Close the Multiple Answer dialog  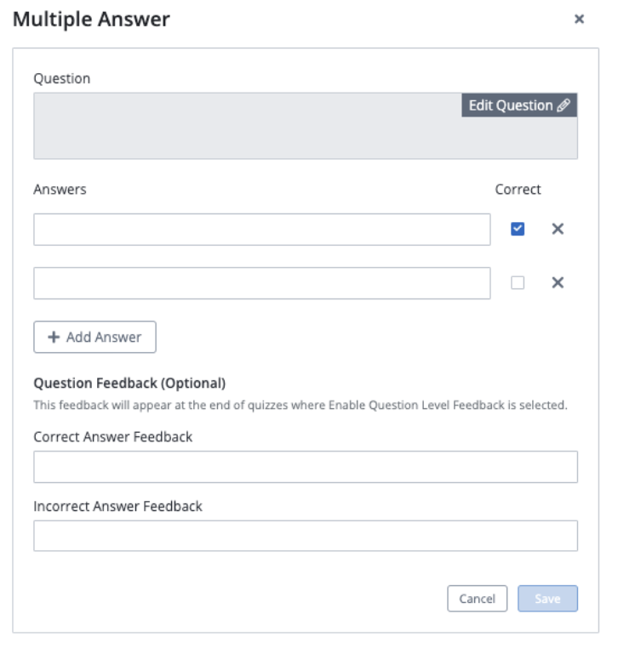pos(579,19)
